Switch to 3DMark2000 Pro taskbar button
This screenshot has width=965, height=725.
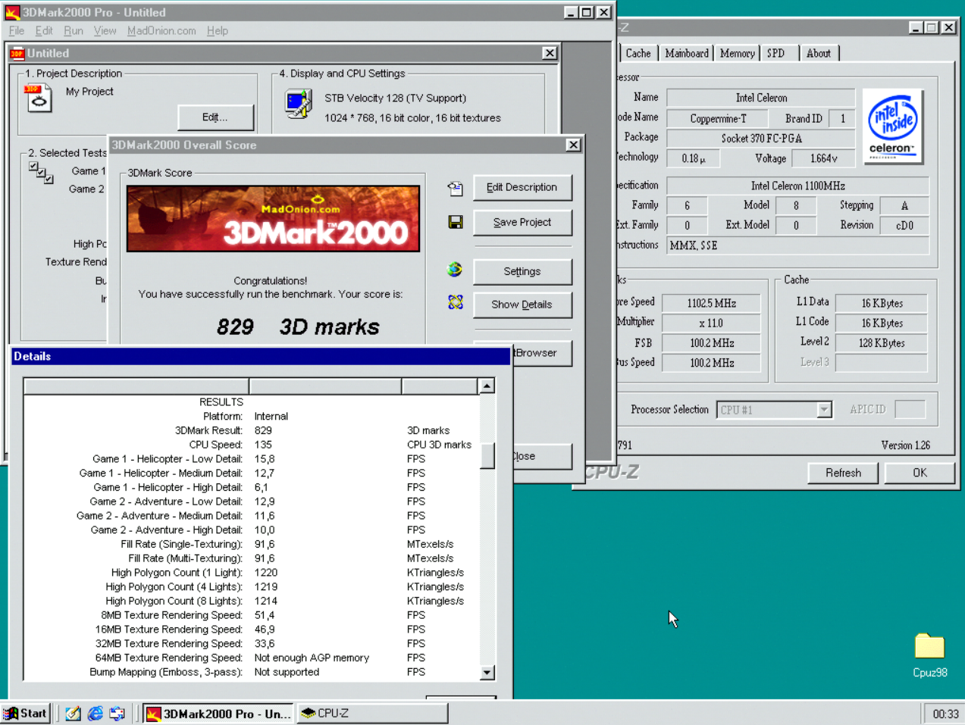tap(218, 714)
